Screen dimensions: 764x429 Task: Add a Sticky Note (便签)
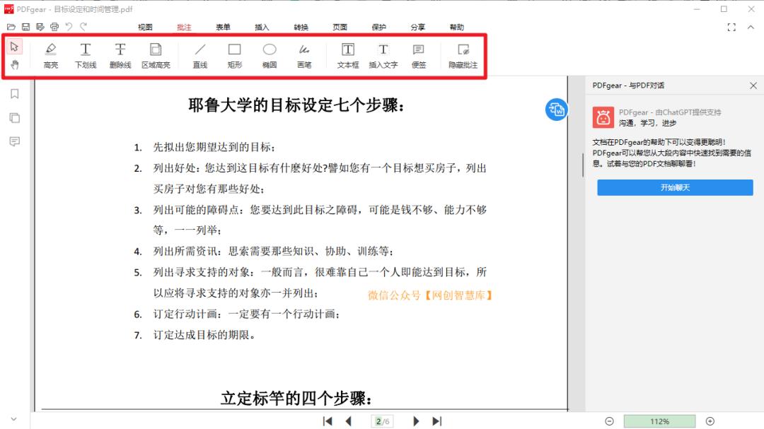tap(419, 57)
